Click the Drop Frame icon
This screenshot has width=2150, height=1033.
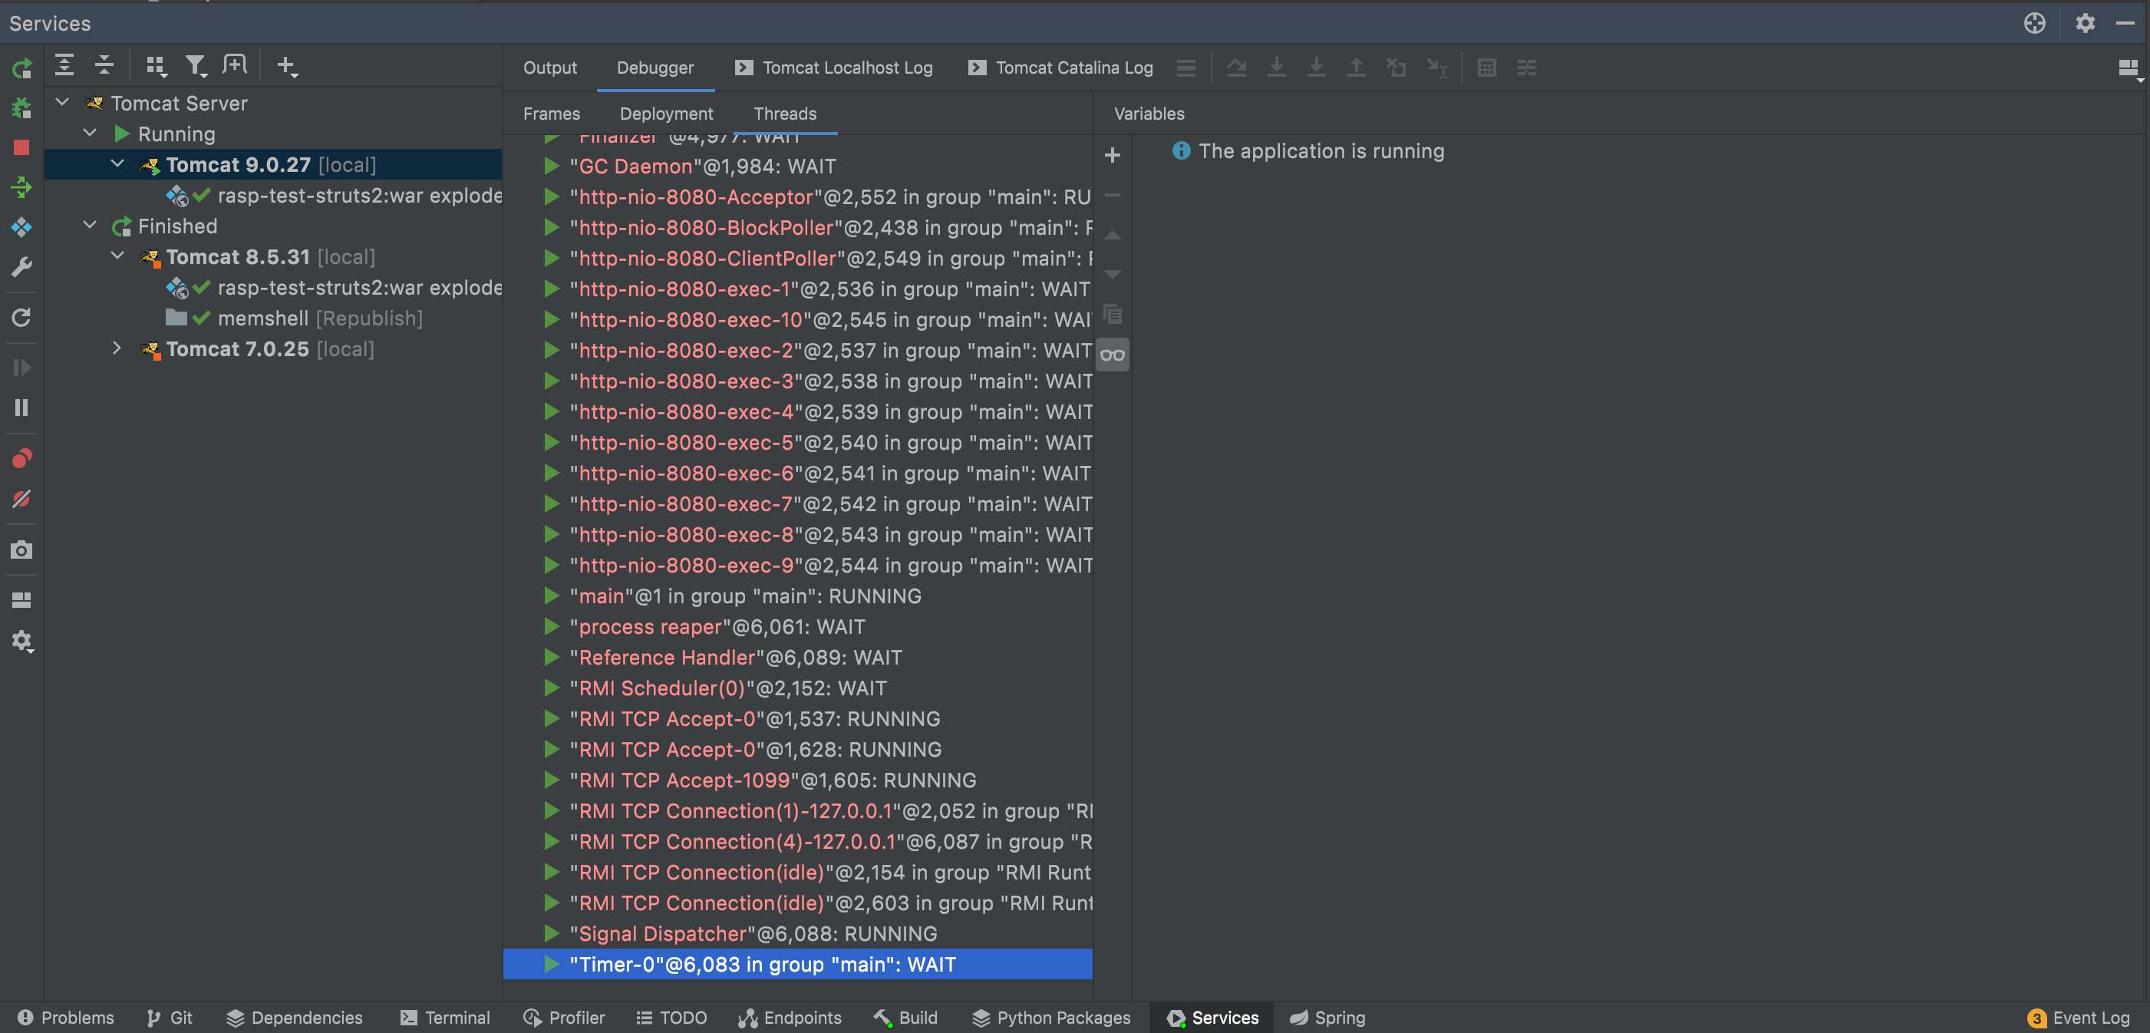(x=1397, y=68)
